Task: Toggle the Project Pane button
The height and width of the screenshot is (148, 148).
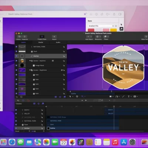Action: (x=42, y=37)
